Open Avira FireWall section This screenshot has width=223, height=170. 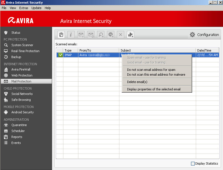point(21,69)
